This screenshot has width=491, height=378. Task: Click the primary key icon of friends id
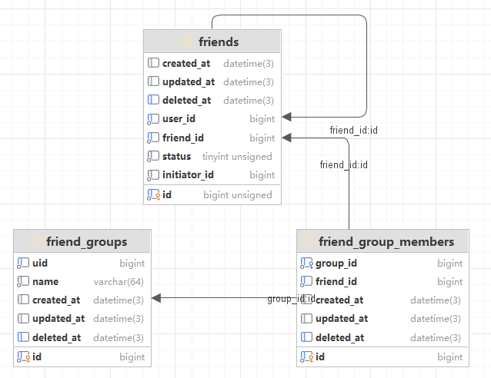pyautogui.click(x=152, y=195)
